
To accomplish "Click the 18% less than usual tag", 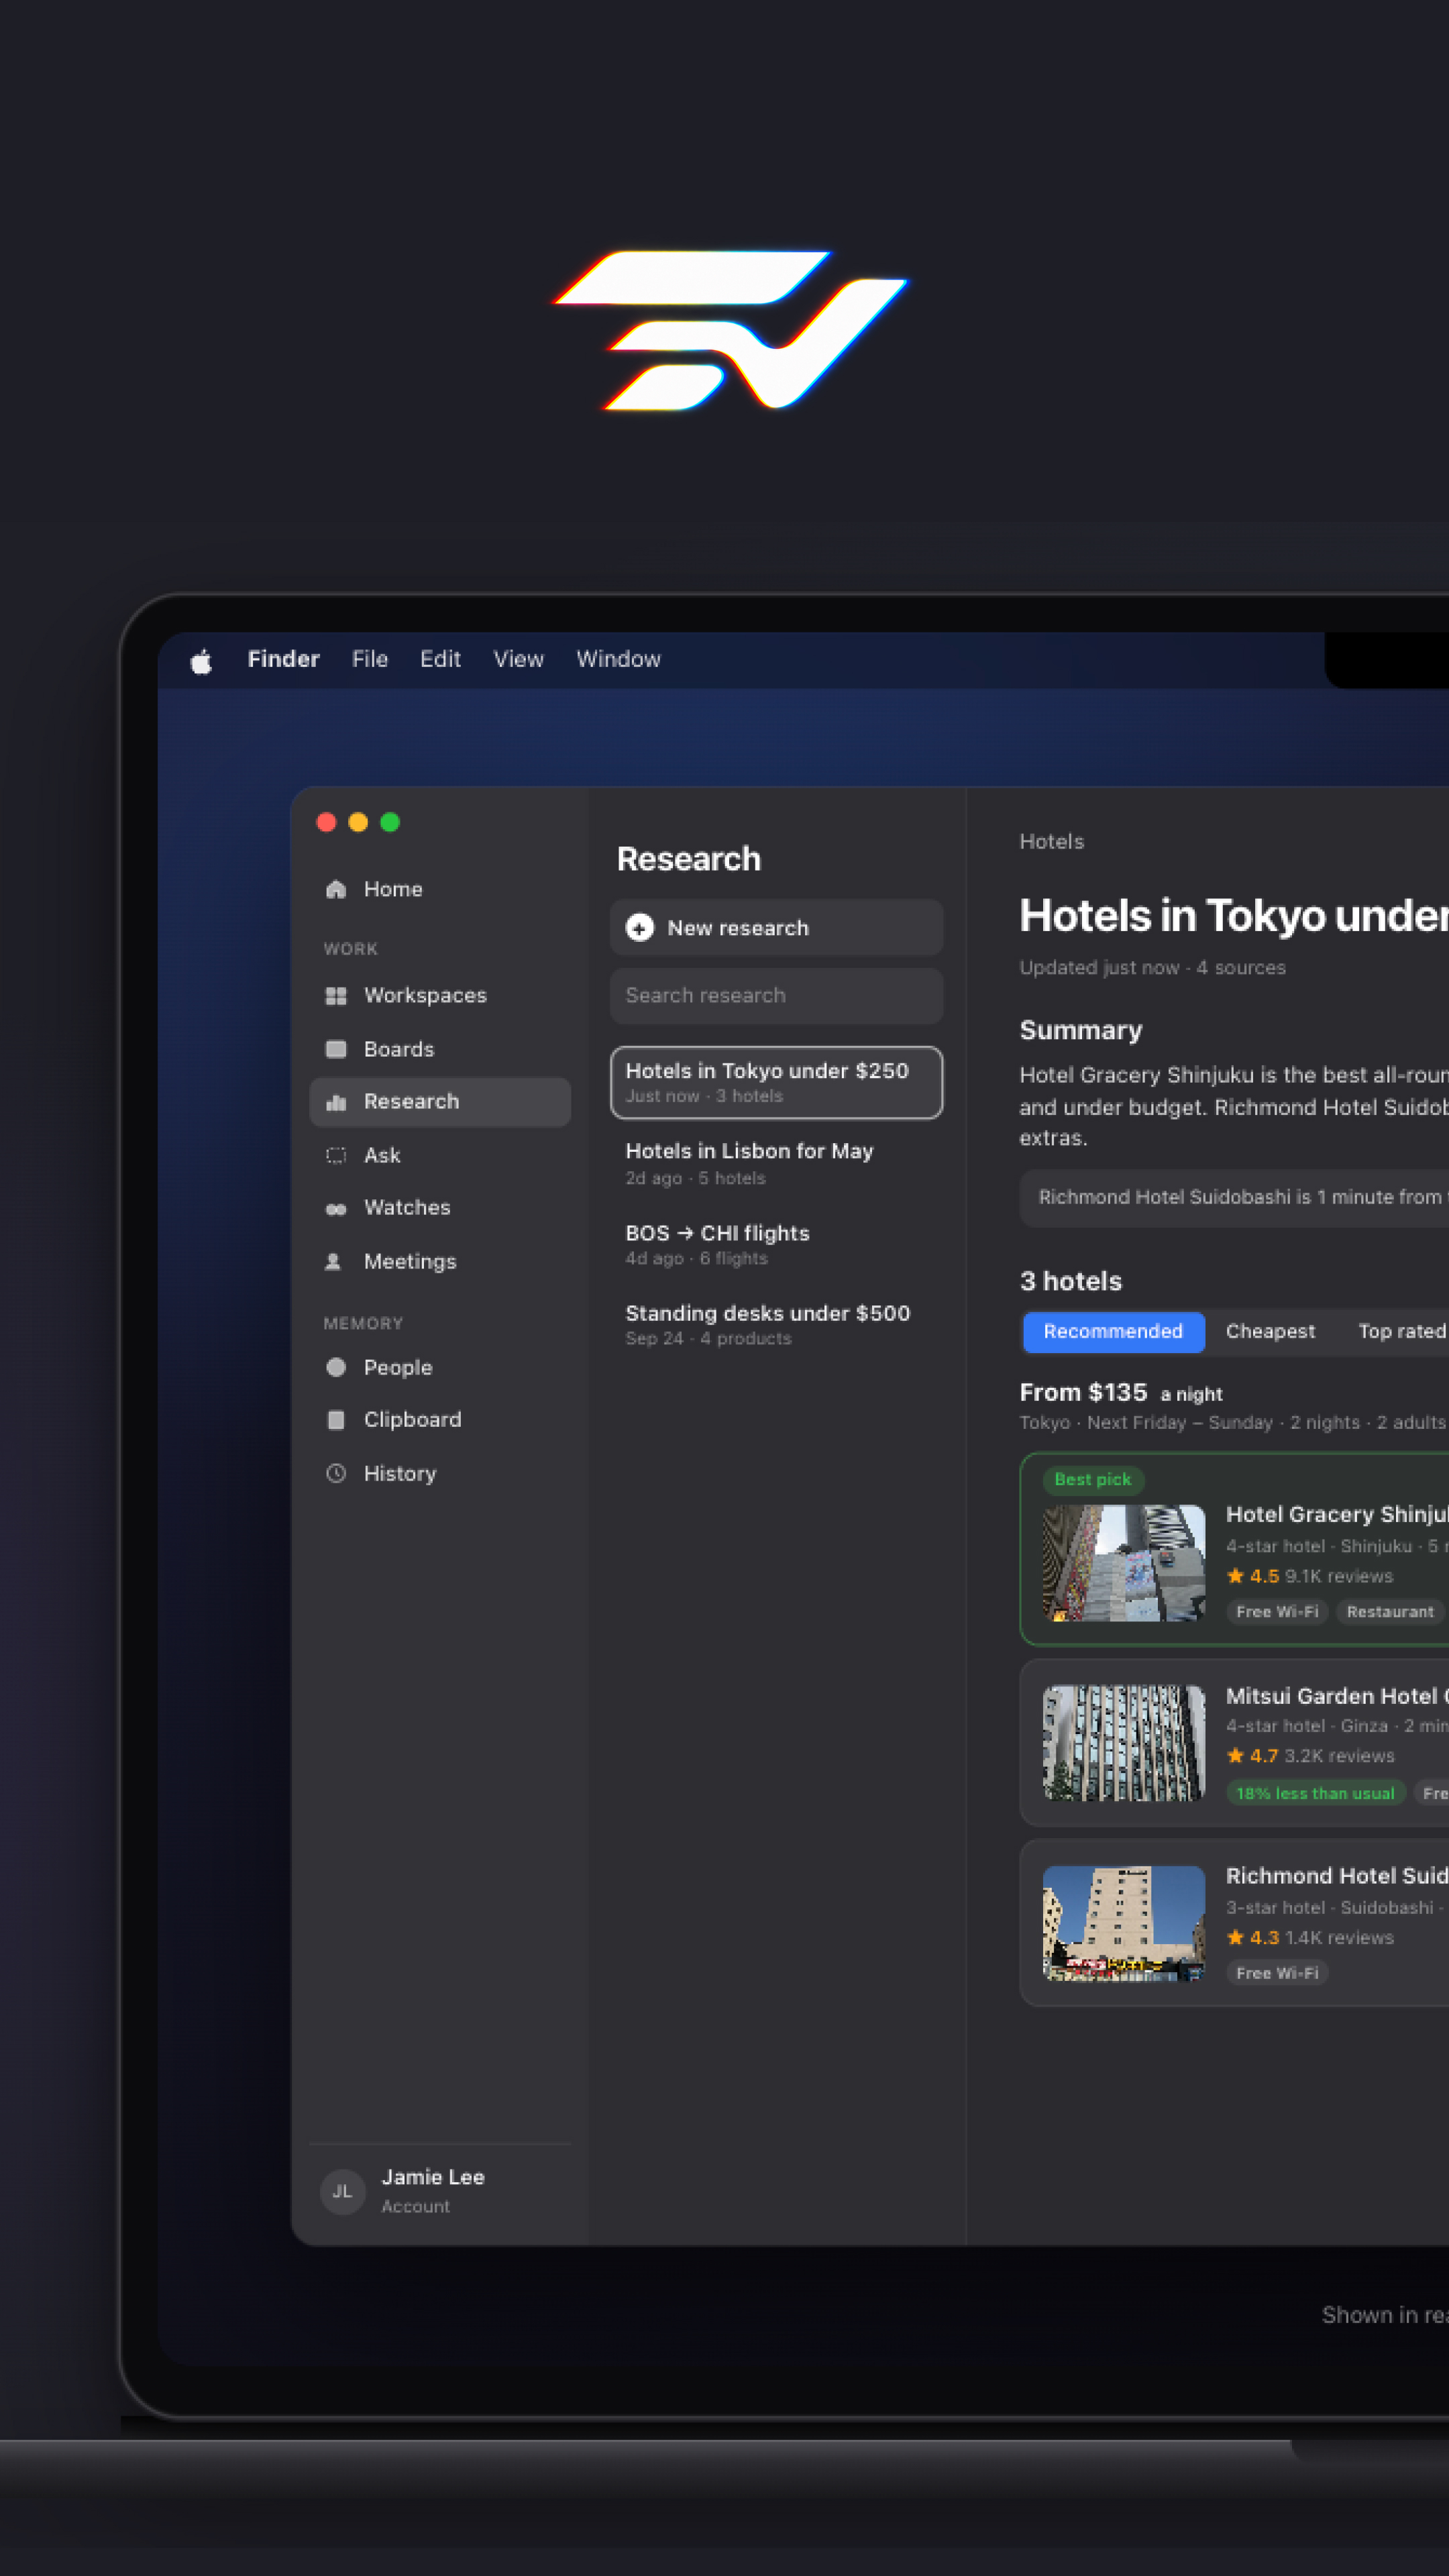I will click(x=1315, y=1793).
